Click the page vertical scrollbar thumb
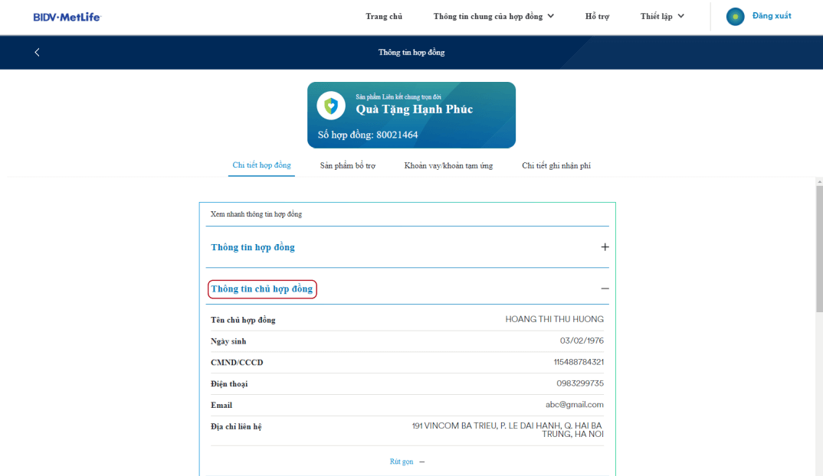The width and height of the screenshot is (823, 476). click(x=819, y=249)
